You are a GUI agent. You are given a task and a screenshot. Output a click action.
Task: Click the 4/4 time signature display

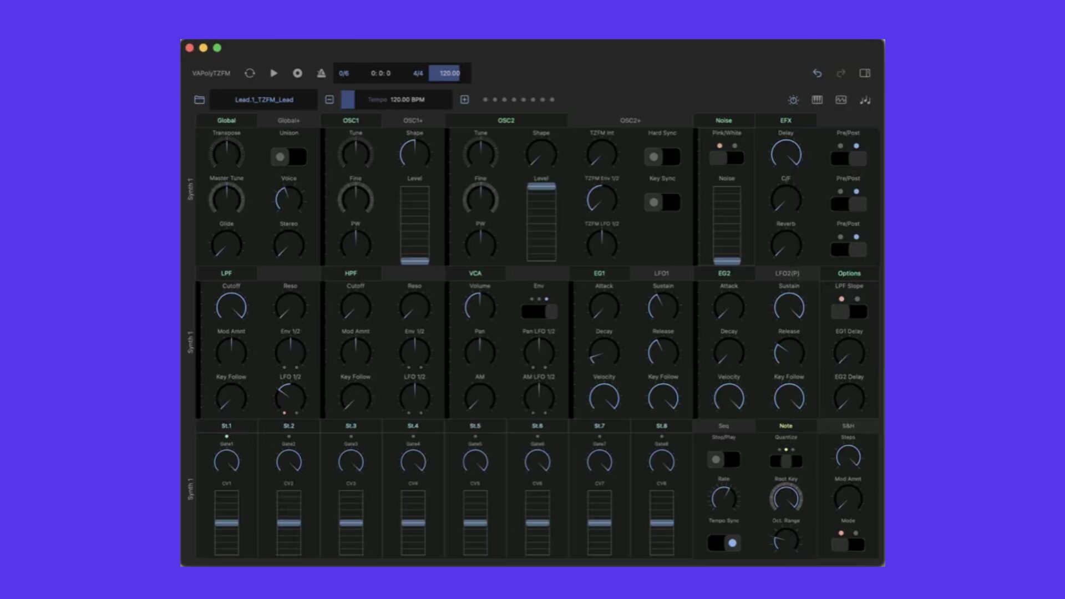pos(418,73)
